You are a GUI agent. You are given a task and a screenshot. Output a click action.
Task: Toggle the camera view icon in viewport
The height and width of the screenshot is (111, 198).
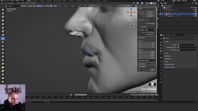134,24
